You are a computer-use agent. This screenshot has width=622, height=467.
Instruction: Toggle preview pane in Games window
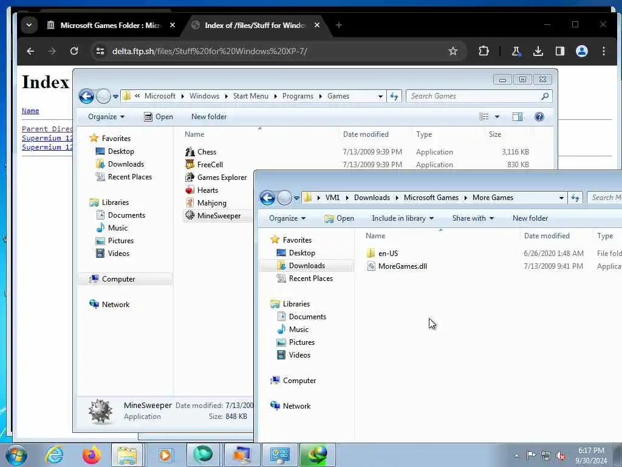518,117
